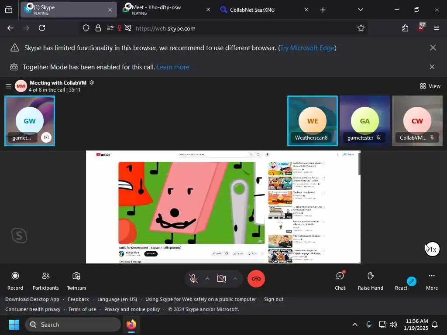447x335 pixels.
Task: Dismiss the limited functionality warning
Action: [433, 48]
